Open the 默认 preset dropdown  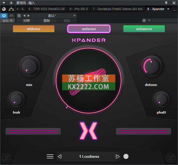pos(54,16)
